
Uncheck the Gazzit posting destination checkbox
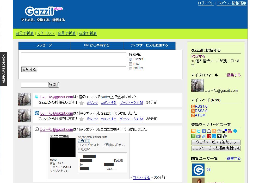click(x=131, y=60)
